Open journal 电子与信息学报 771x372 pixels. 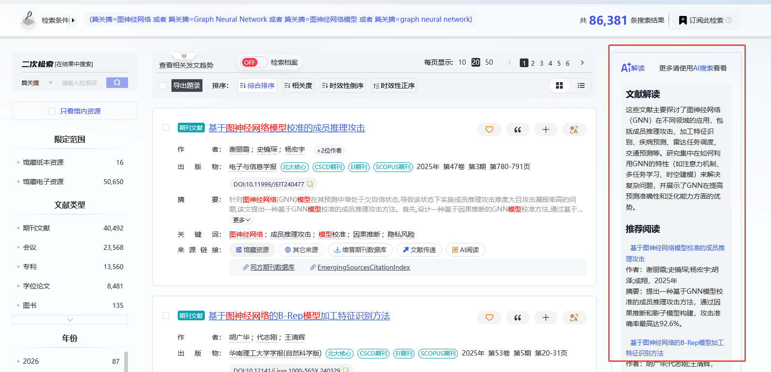[x=253, y=167]
